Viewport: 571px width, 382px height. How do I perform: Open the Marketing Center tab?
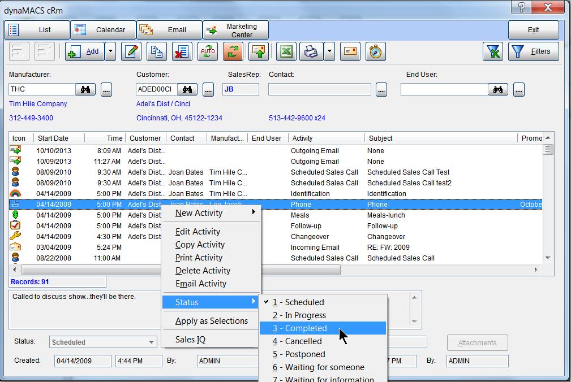(235, 30)
